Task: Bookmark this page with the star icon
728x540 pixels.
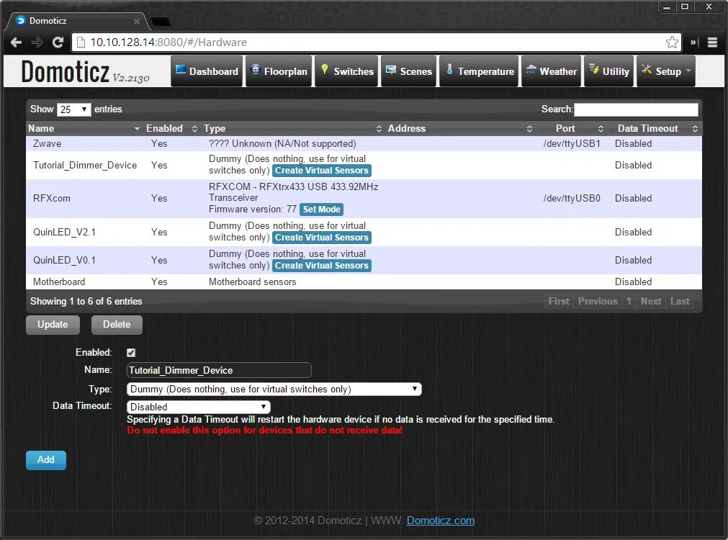Action: (x=672, y=42)
